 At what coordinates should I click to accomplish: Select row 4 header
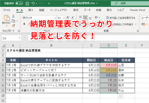click(x=3, y=65)
